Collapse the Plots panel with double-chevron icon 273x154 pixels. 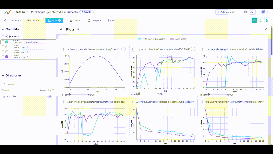point(61,29)
